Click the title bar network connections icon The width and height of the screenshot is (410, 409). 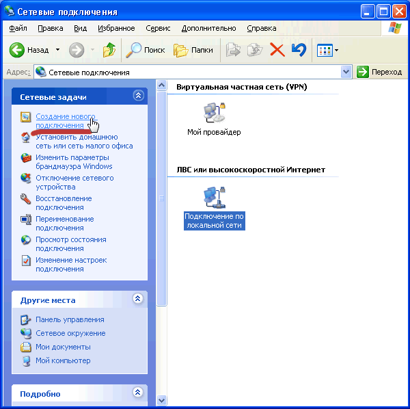[x=10, y=11]
